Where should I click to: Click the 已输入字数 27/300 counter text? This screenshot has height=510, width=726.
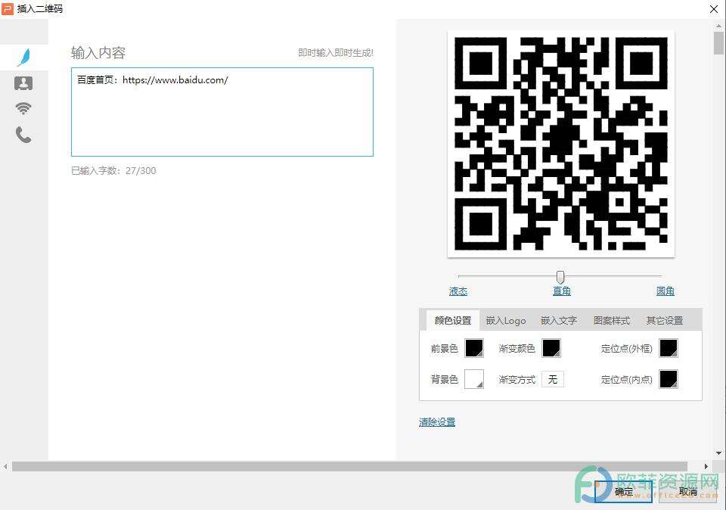[x=113, y=170]
